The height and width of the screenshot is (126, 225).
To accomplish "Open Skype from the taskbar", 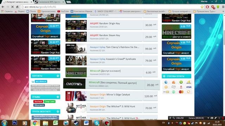I will point(97,123).
